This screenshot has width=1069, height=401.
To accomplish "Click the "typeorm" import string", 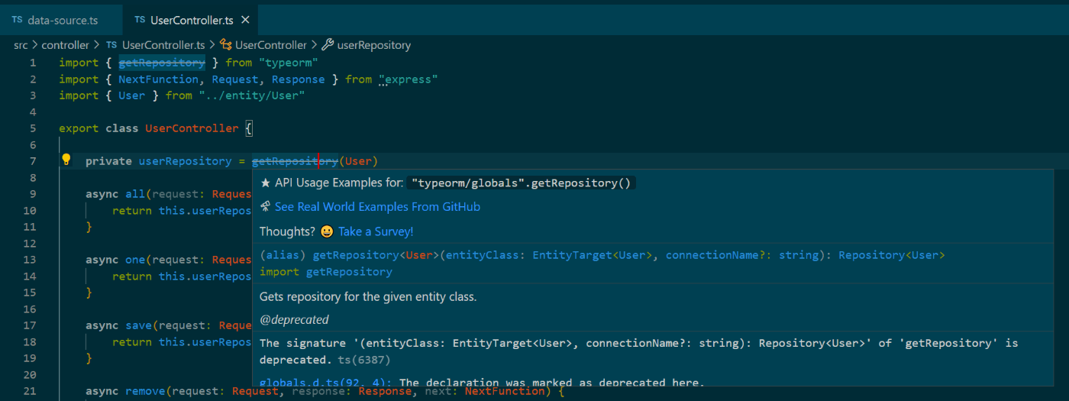I will click(x=289, y=63).
